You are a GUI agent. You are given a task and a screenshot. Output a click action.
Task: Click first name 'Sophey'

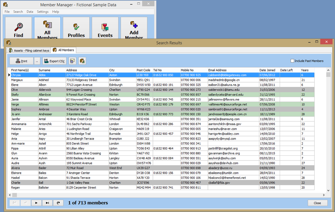(x=16, y=109)
